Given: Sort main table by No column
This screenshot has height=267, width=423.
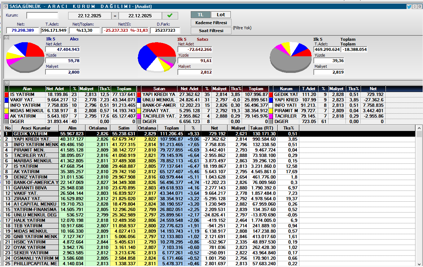Looking at the screenshot, I should pos(8,128).
